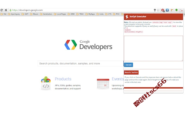Viewport: 185px width, 116px height.
Task: Open the CTS bookmarks folder
Action: (108, 14)
